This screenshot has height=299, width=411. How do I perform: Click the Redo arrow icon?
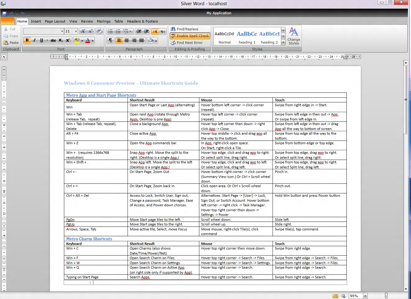coord(22,14)
